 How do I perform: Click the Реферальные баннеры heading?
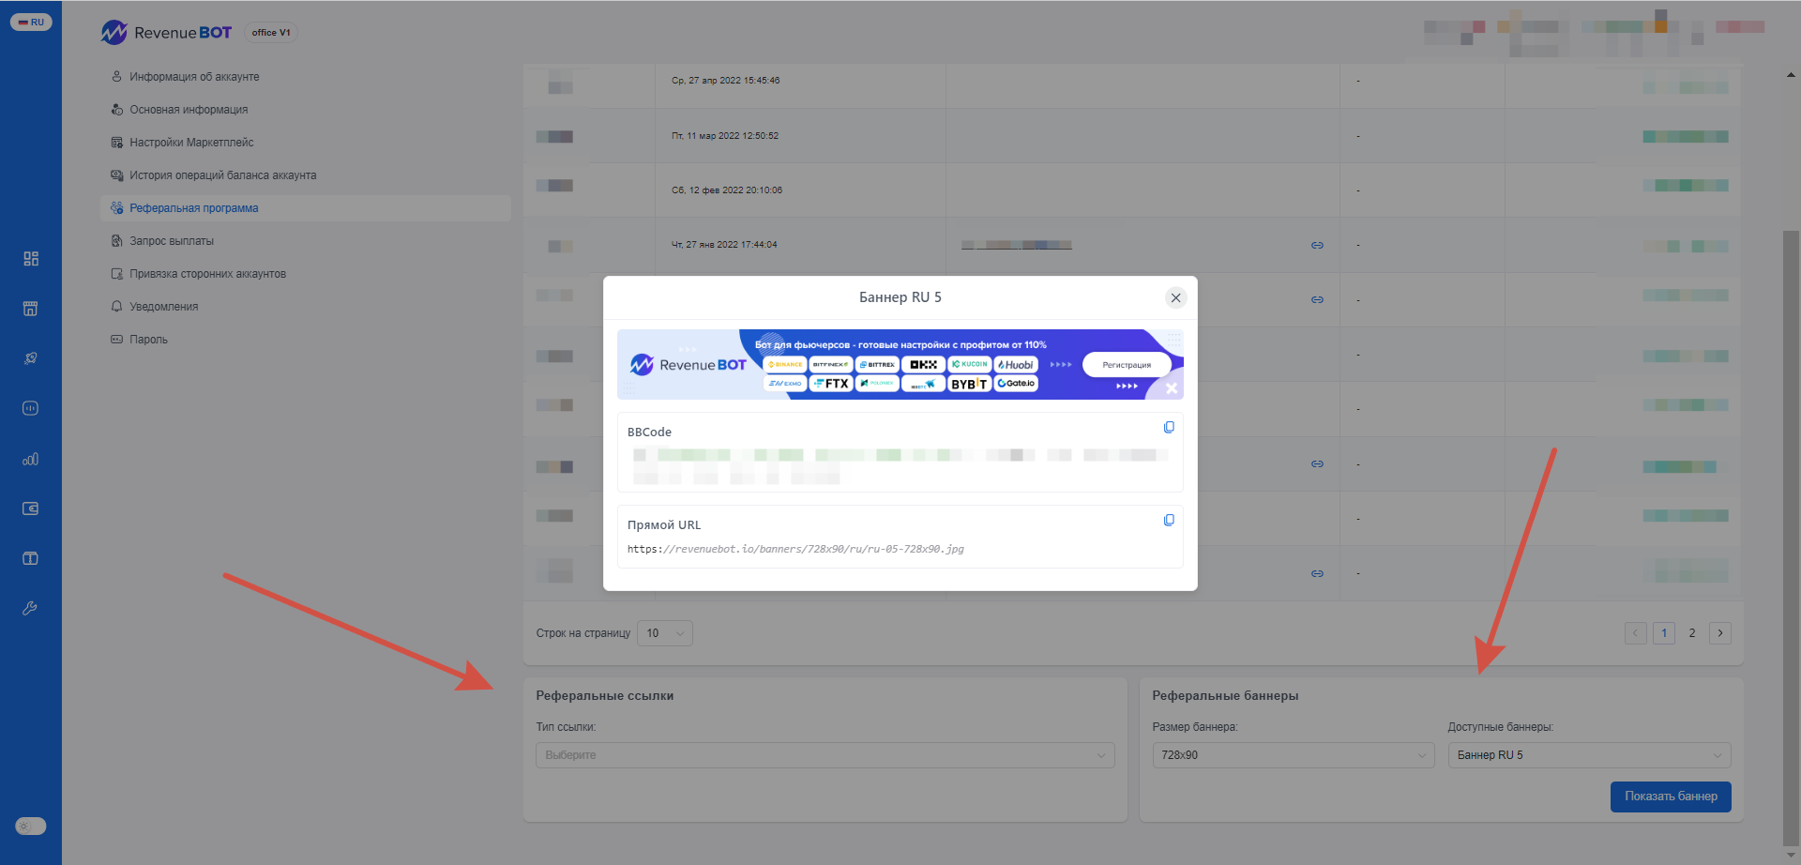1225,696
